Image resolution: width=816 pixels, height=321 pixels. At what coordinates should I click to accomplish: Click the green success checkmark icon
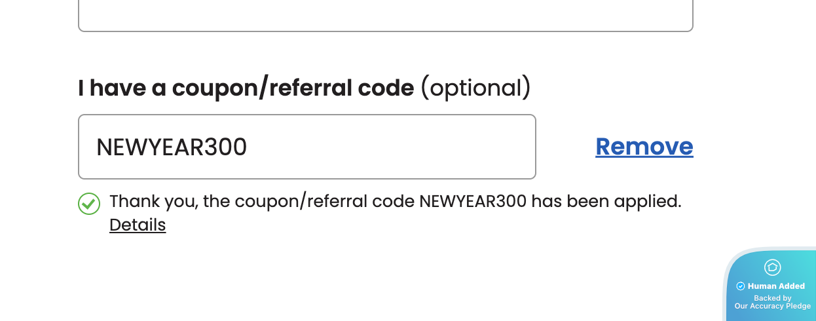pos(89,204)
